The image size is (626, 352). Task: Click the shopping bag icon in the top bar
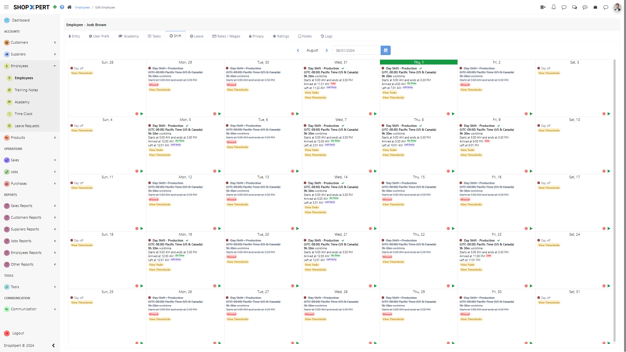point(595,7)
